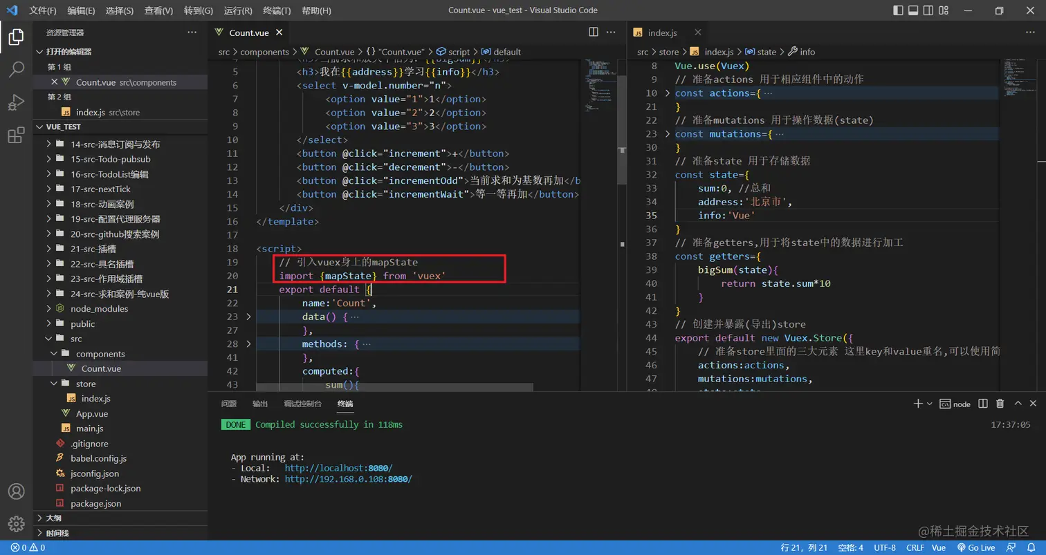This screenshot has height=555, width=1046.
Task: Unfold data() block at line 23
Action: (249, 317)
